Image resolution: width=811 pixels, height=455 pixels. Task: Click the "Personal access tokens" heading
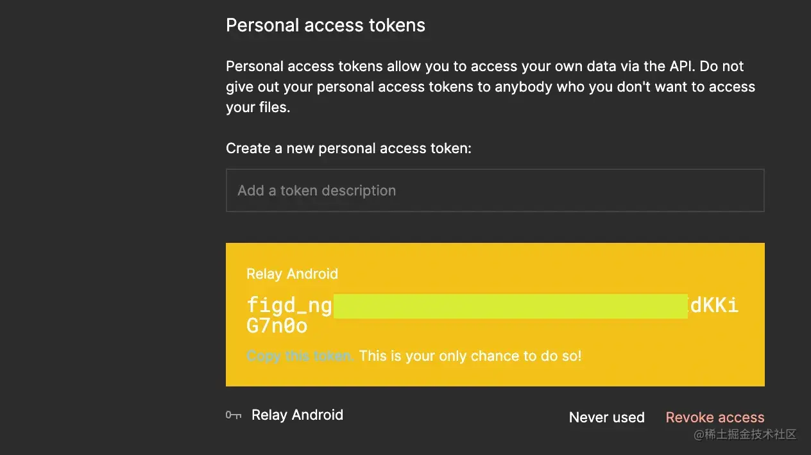[325, 25]
